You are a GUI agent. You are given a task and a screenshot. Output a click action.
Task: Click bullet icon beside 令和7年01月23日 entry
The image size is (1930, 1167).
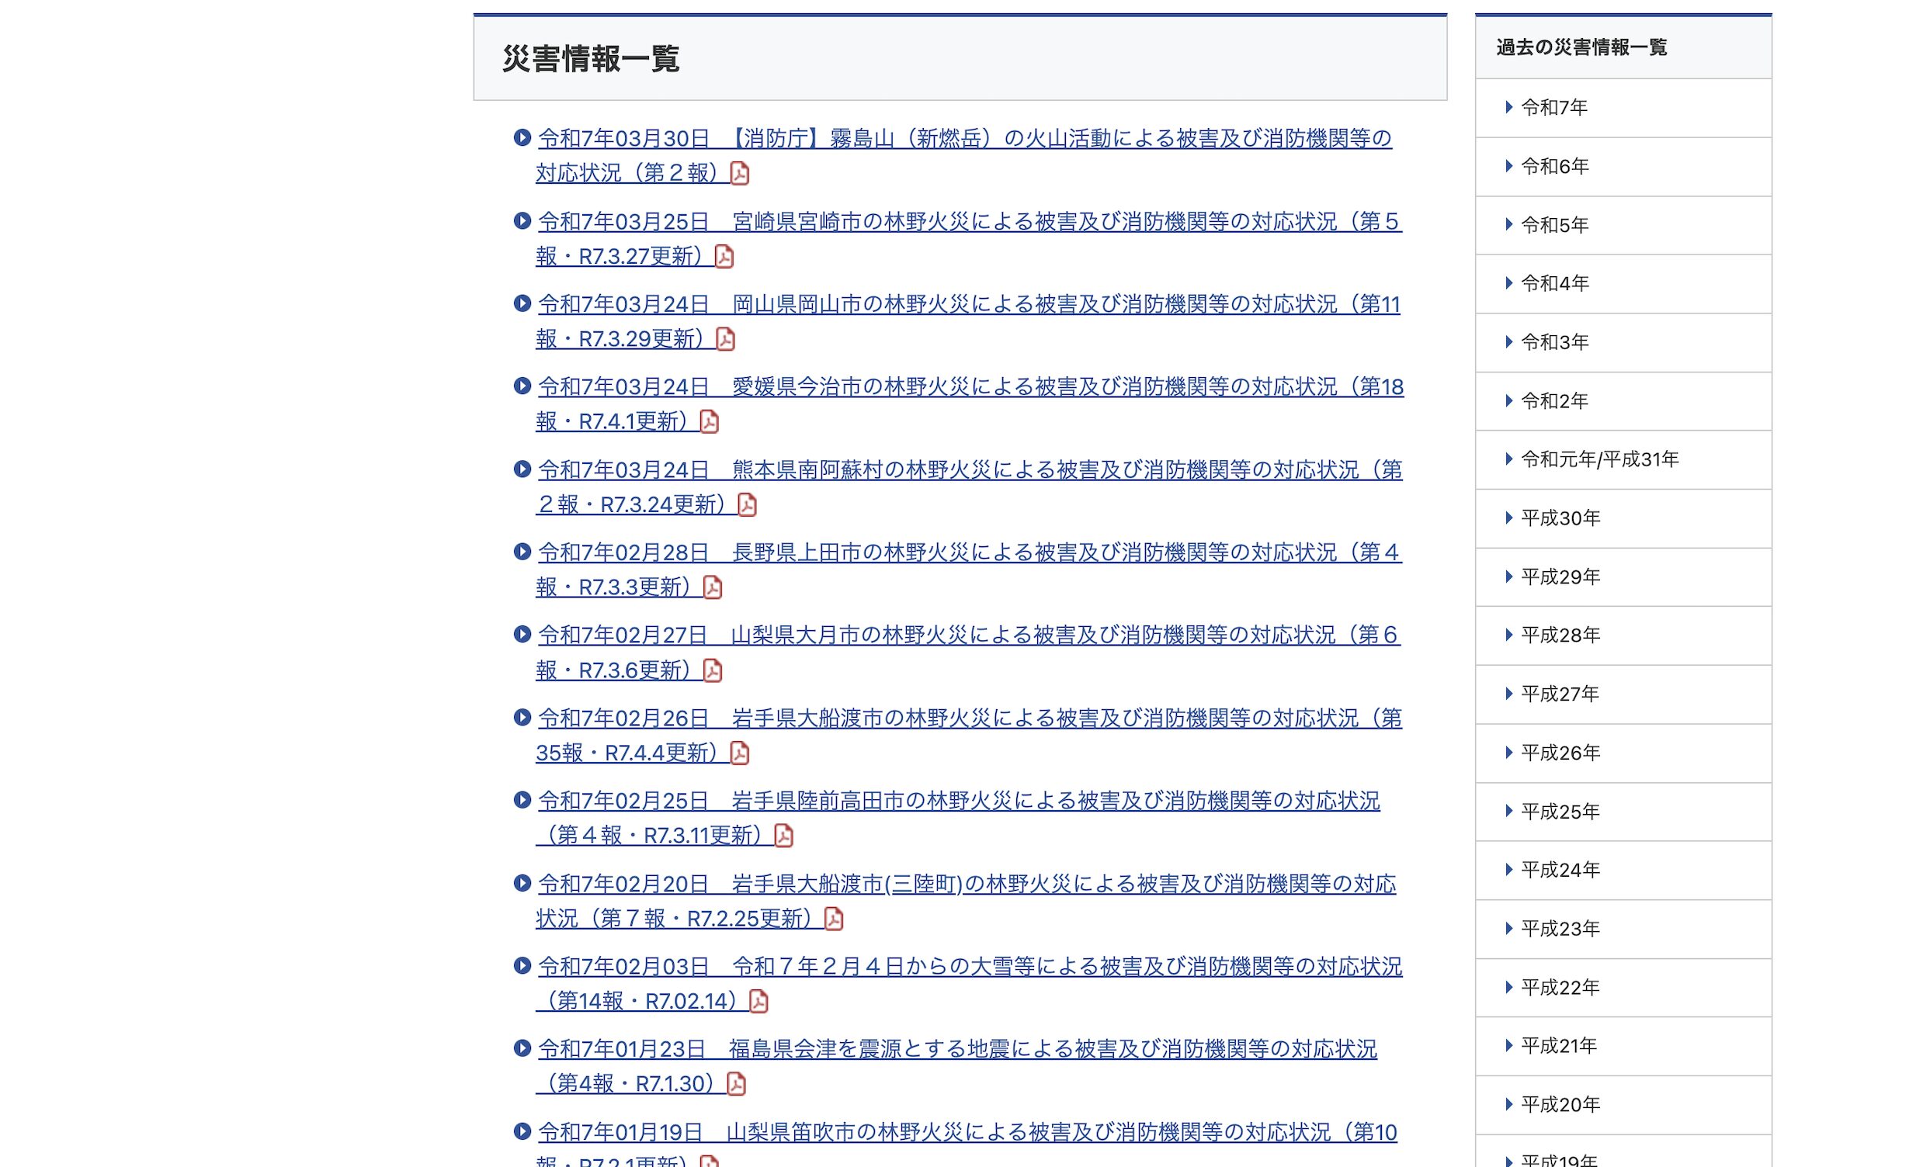[522, 1048]
